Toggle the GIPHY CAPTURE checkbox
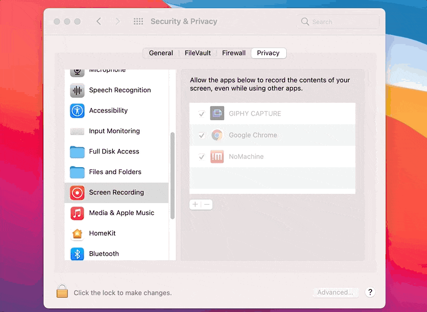 (x=202, y=114)
